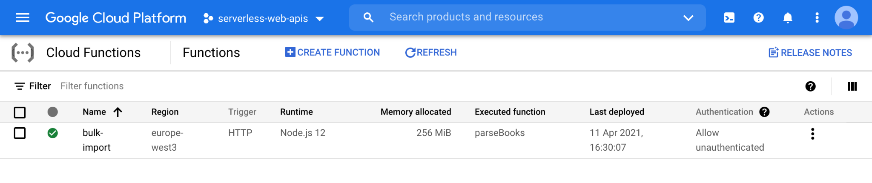Screen dimensions: 872x183
Task: Refresh the functions list
Action: point(431,52)
